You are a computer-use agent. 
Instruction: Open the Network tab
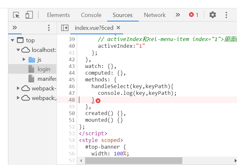[x=155, y=15]
